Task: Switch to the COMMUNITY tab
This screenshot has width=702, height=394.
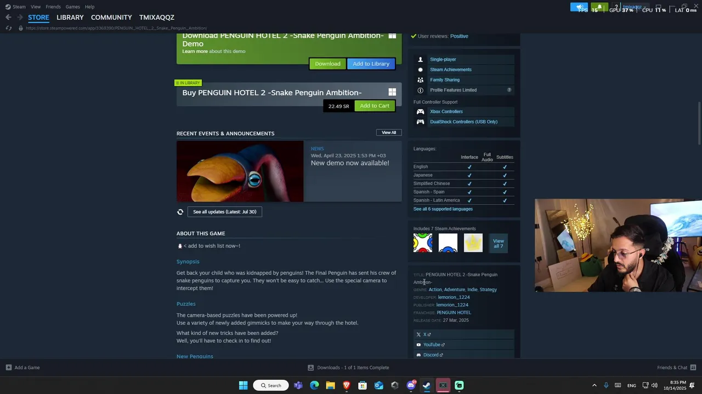Action: click(111, 18)
